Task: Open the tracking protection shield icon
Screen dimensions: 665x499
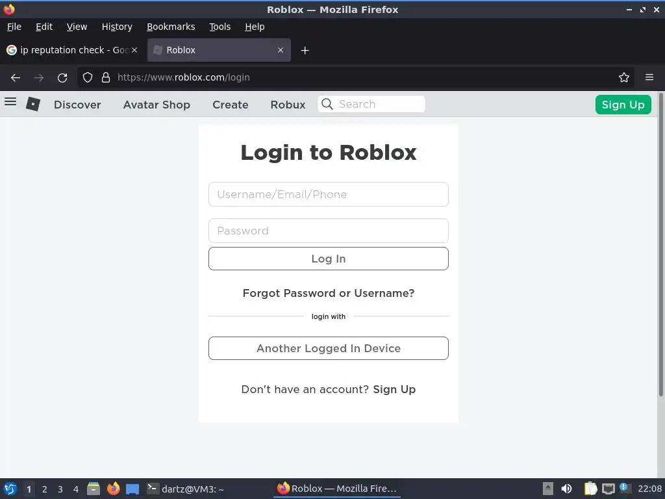Action: pyautogui.click(x=88, y=77)
